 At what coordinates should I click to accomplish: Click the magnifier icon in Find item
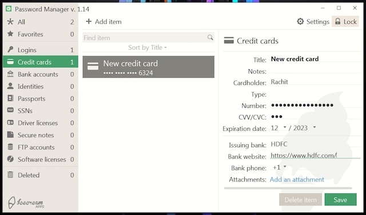point(210,37)
